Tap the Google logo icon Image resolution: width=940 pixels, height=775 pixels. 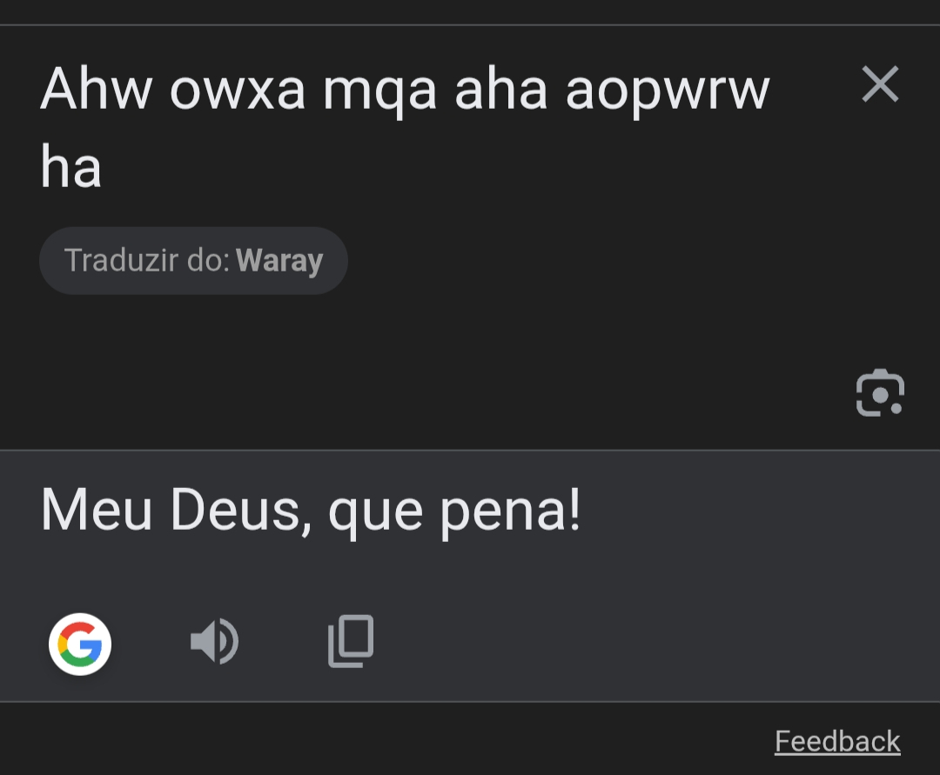click(80, 645)
